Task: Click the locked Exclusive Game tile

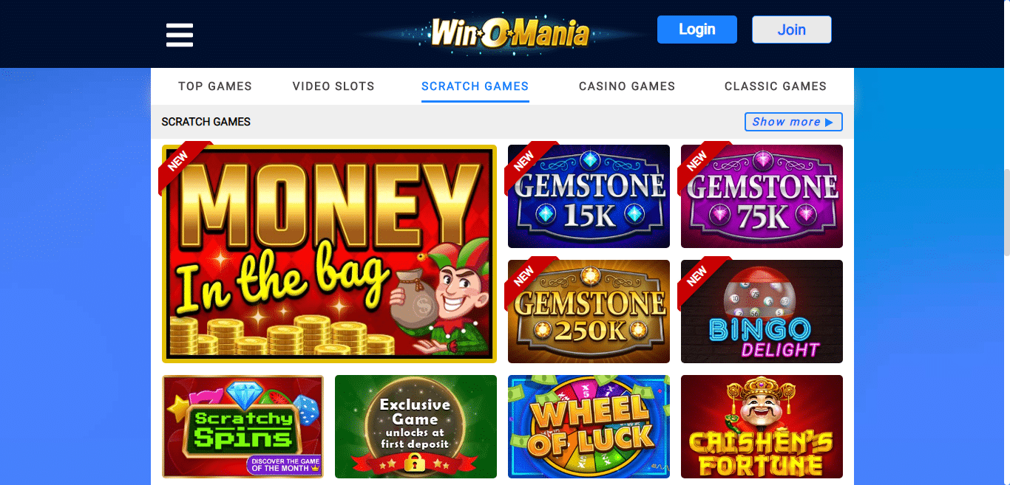Action: tap(416, 427)
